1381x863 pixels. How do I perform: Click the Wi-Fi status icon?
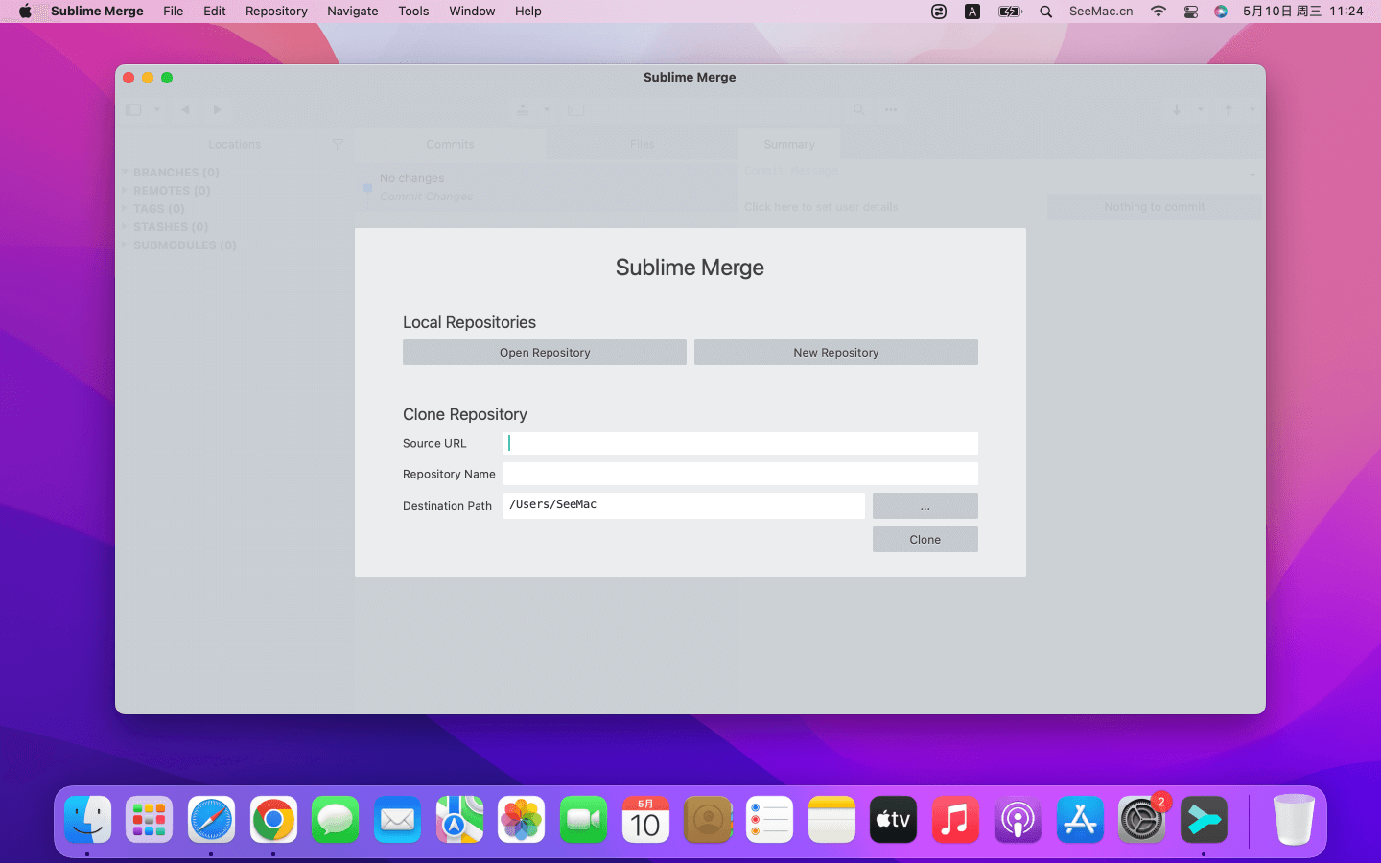(1159, 12)
